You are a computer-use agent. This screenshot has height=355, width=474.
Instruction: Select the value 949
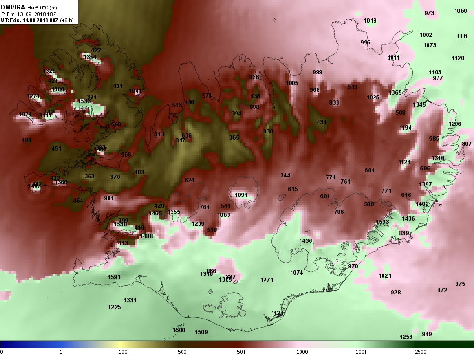(427, 334)
